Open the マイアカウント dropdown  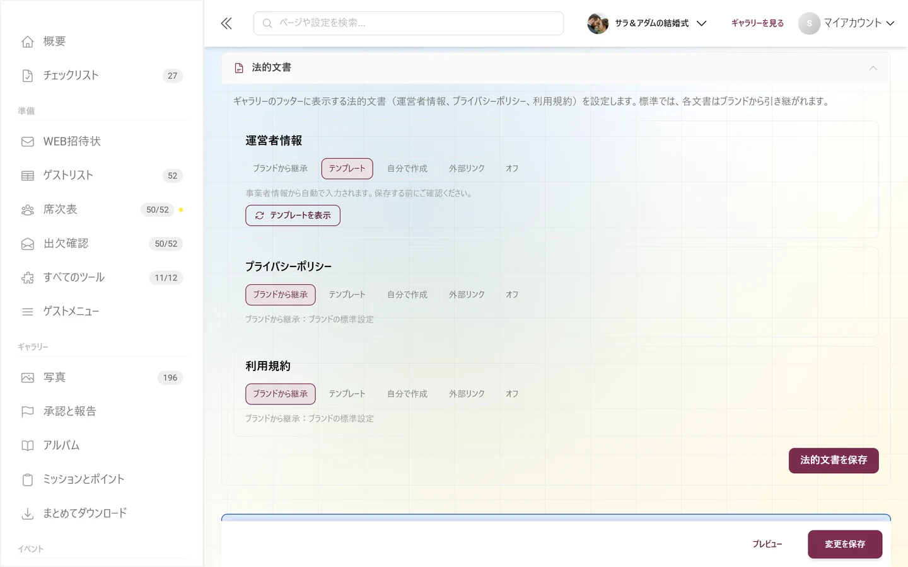click(x=846, y=23)
